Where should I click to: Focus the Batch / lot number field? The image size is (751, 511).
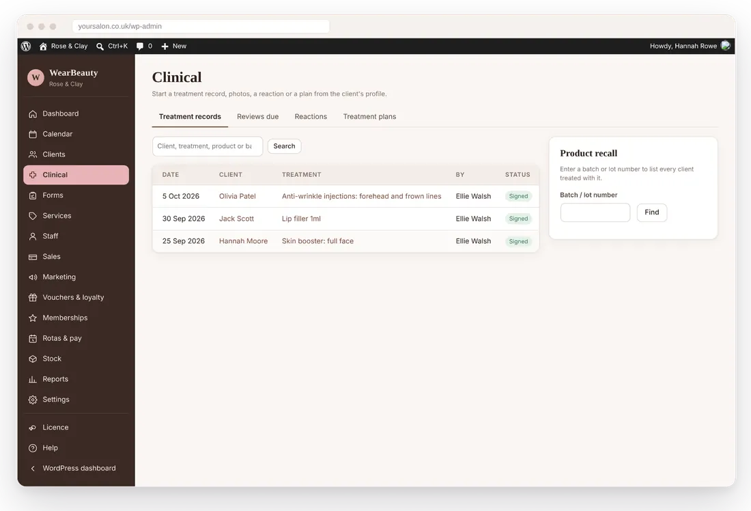tap(595, 212)
